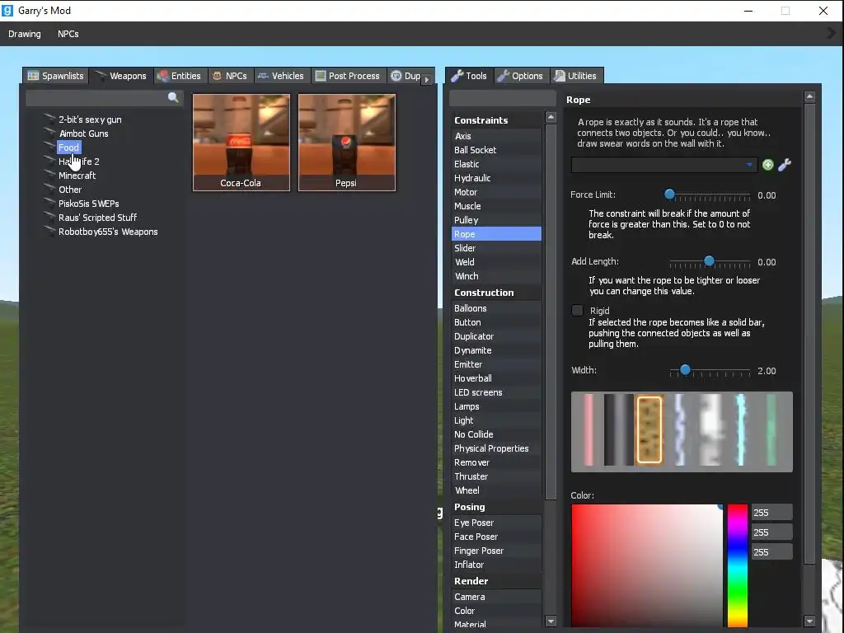Select the Elastic constraint tool
This screenshot has height=633, width=844.
(496, 164)
